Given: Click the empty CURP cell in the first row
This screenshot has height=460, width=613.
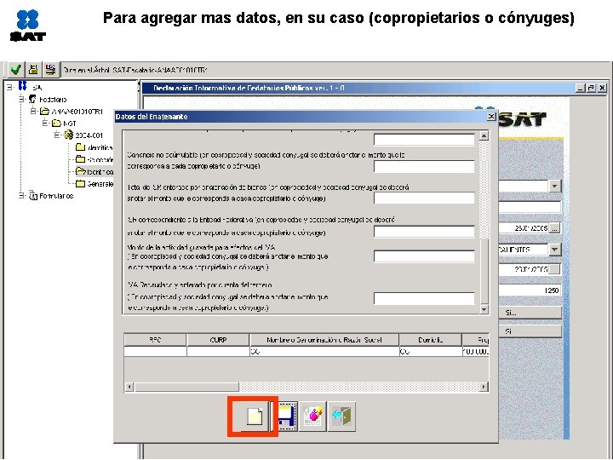Looking at the screenshot, I should click(218, 352).
